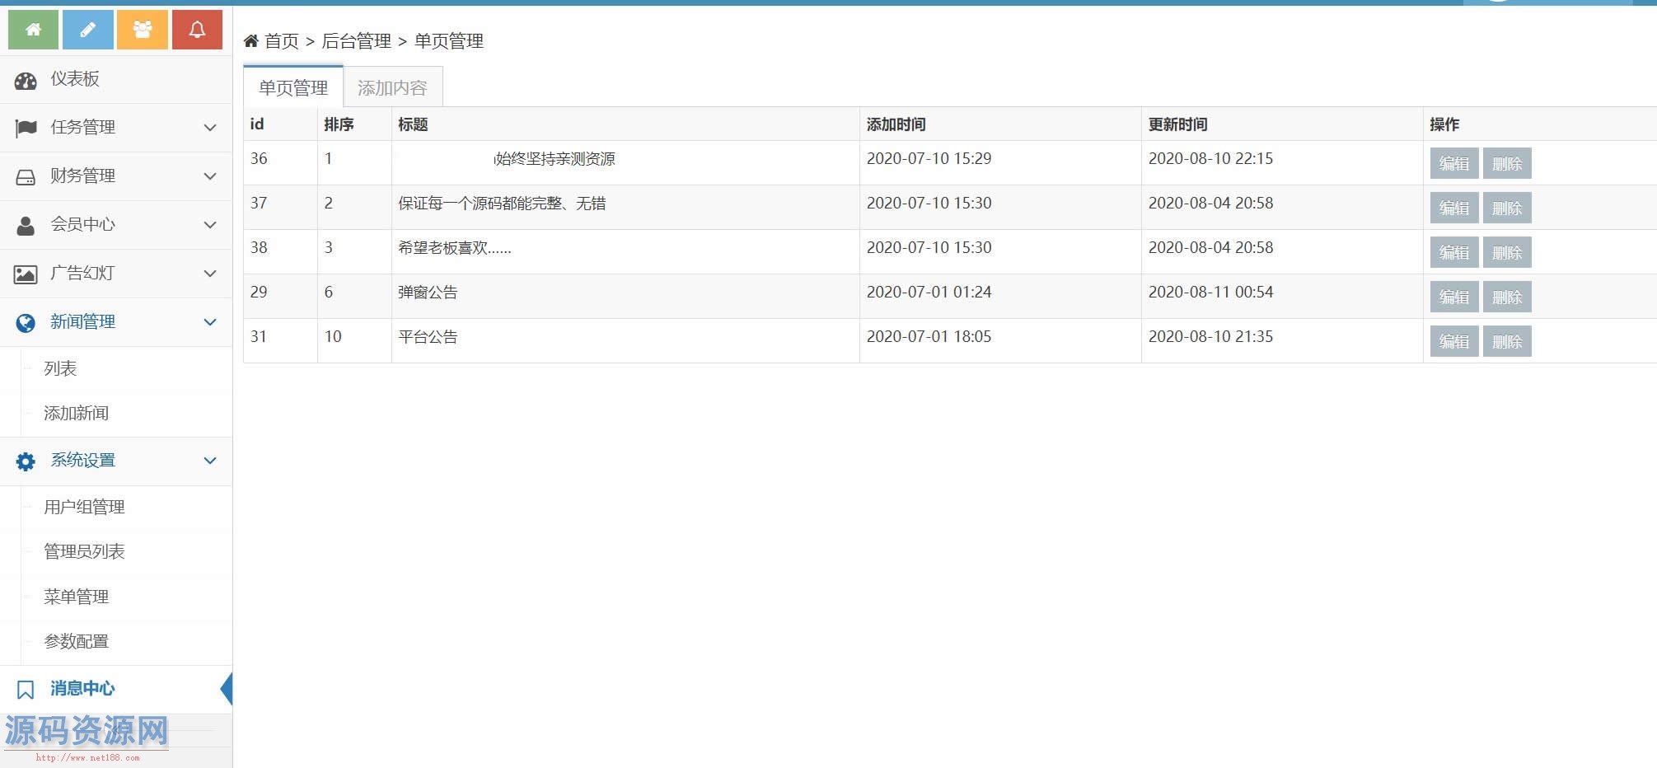The height and width of the screenshot is (768, 1657).
Task: Open 管理员列表 under system settings
Action: [x=84, y=552]
